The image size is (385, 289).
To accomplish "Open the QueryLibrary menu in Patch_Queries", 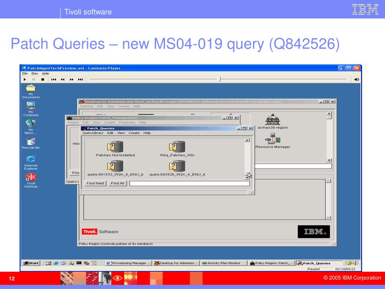I will point(93,133).
